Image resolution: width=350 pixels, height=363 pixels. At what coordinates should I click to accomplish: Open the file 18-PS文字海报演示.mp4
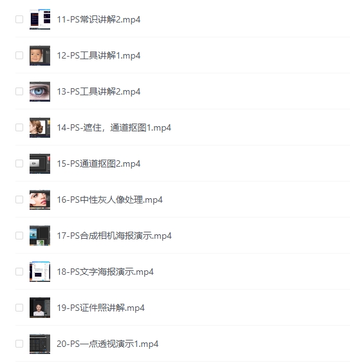105,272
